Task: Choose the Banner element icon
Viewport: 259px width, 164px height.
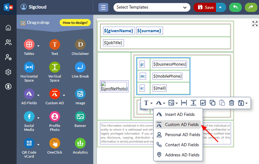Action: (80, 116)
